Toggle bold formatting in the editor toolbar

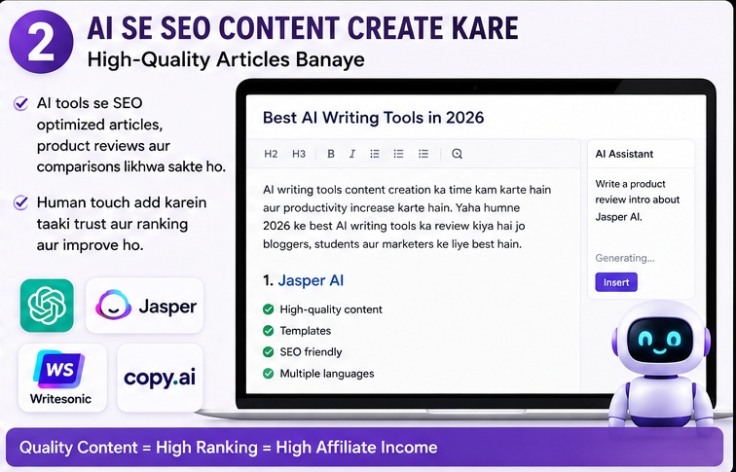click(331, 154)
